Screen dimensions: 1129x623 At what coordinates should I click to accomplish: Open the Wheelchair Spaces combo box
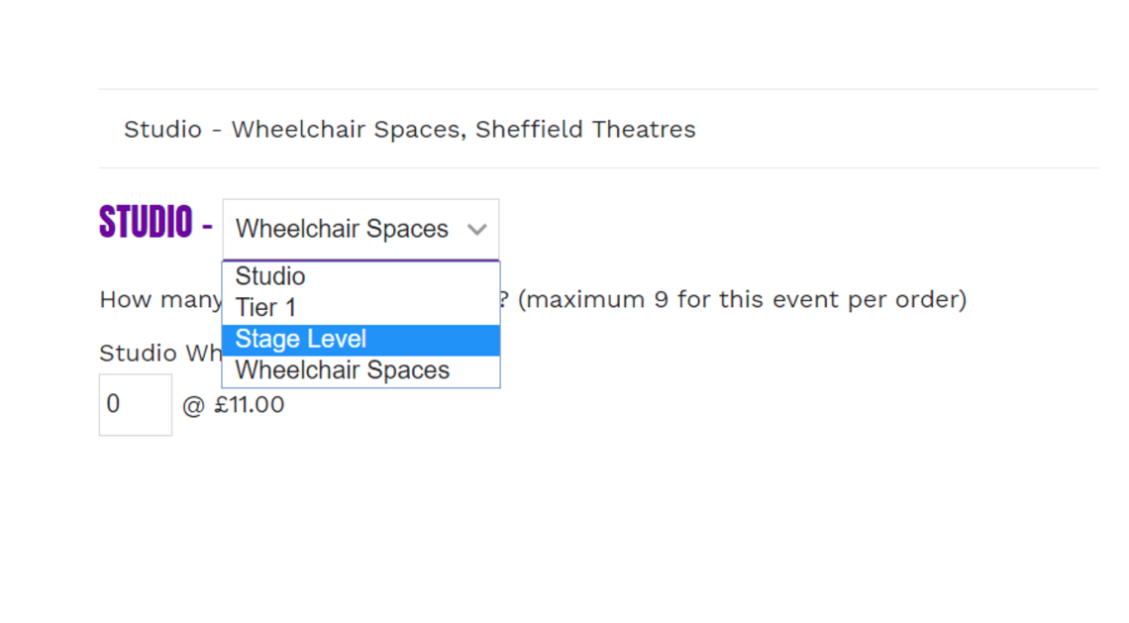pyautogui.click(x=360, y=229)
